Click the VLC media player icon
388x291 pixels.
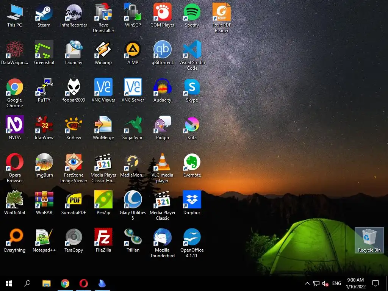coord(162,168)
